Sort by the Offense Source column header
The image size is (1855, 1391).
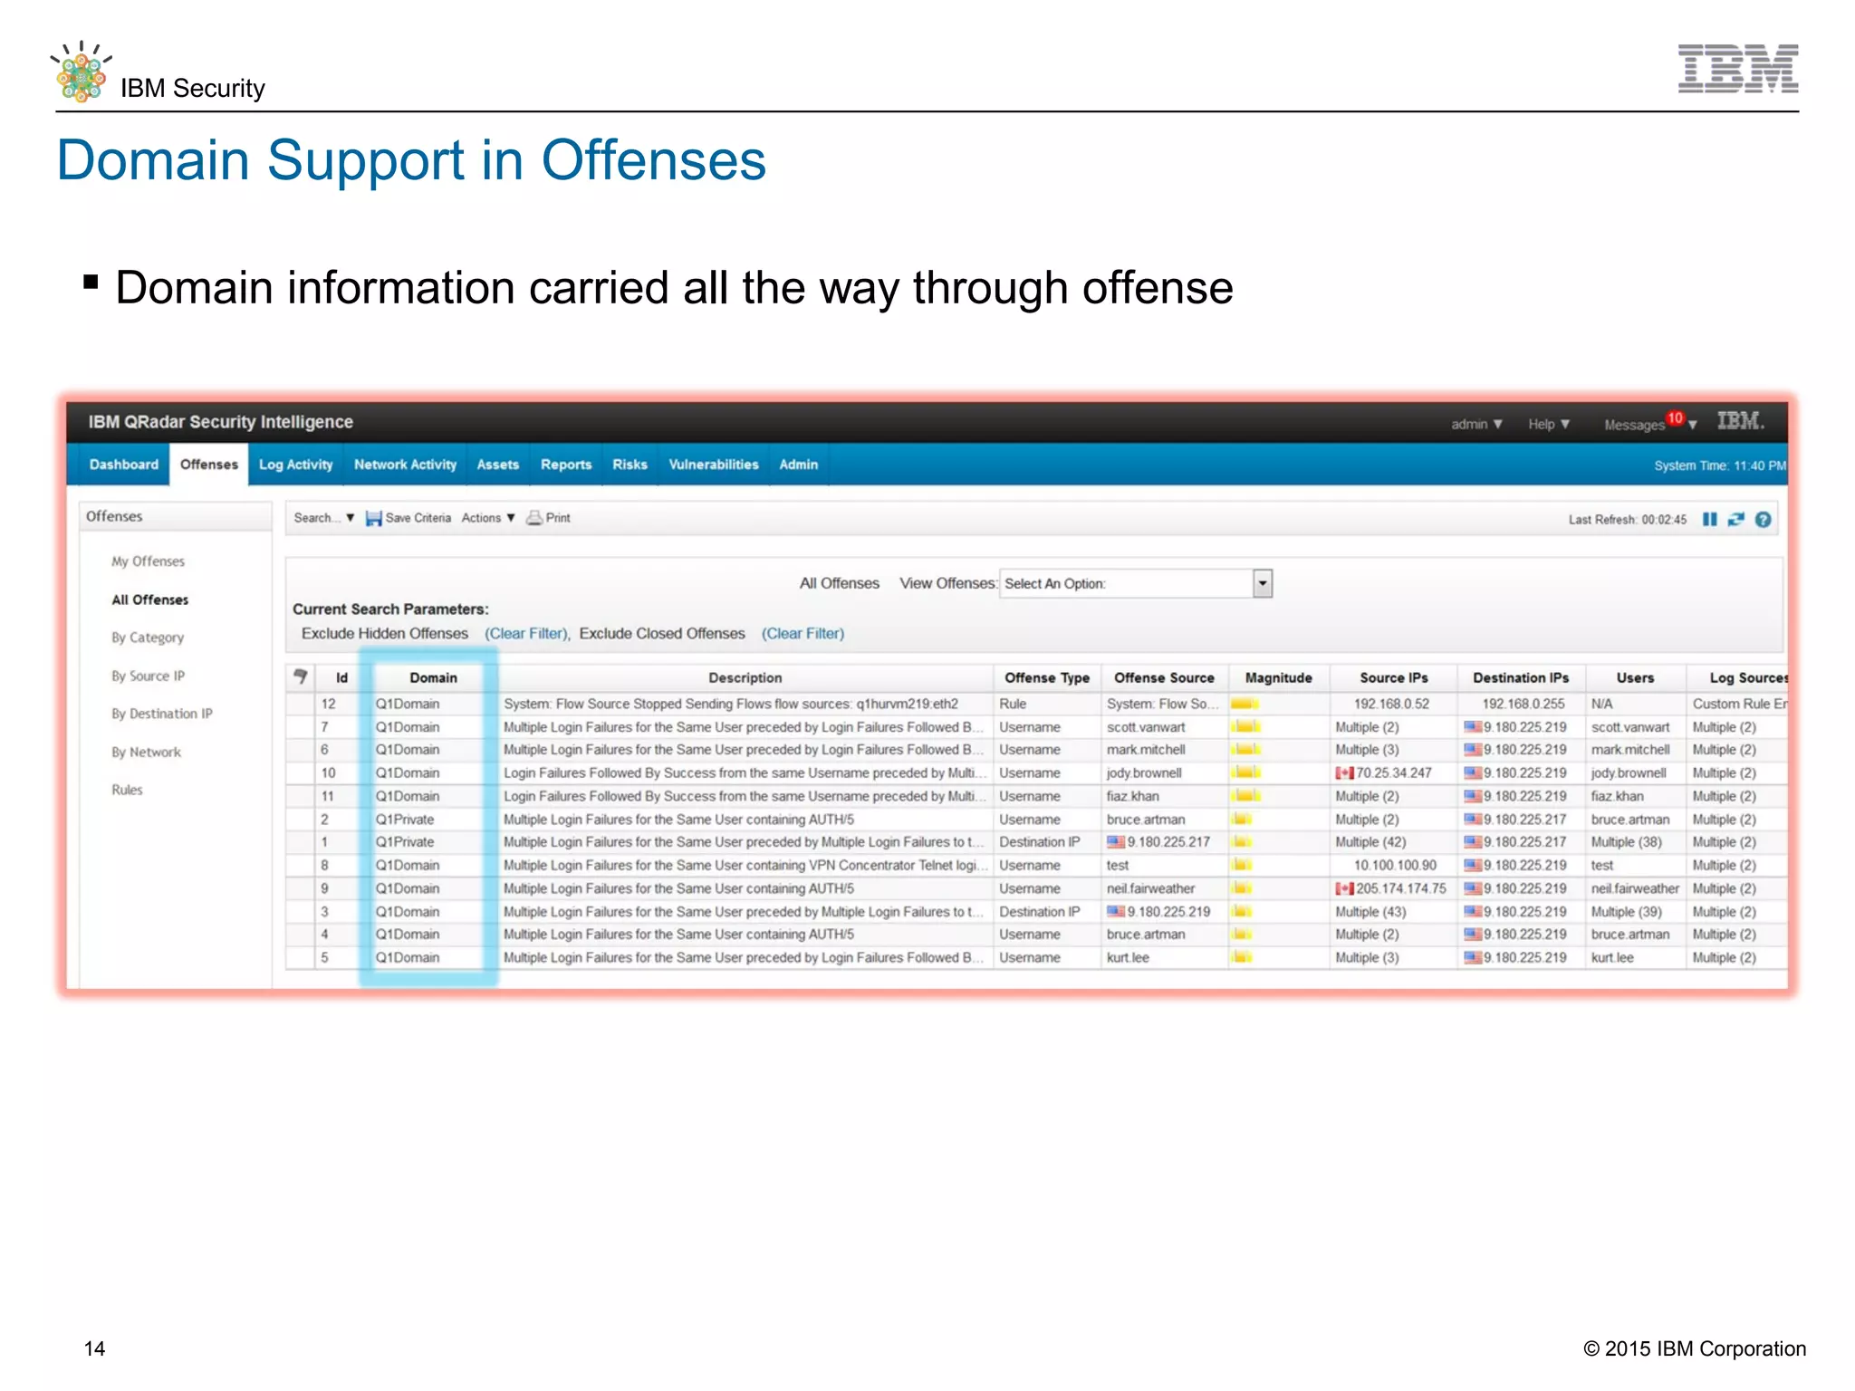pyautogui.click(x=1164, y=677)
